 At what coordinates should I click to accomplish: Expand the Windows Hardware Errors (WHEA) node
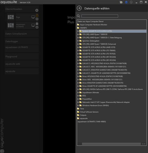click(x=78, y=105)
